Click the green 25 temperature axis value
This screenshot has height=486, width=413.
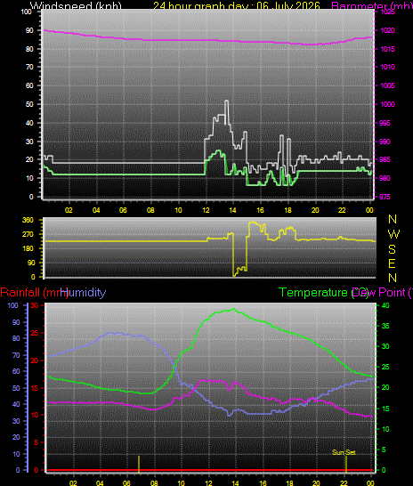pyautogui.click(x=385, y=367)
